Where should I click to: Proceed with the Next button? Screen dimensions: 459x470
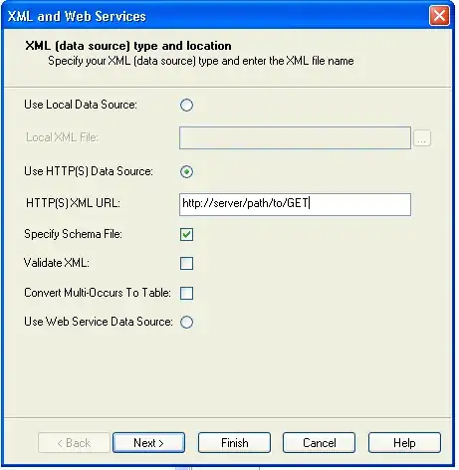point(148,443)
